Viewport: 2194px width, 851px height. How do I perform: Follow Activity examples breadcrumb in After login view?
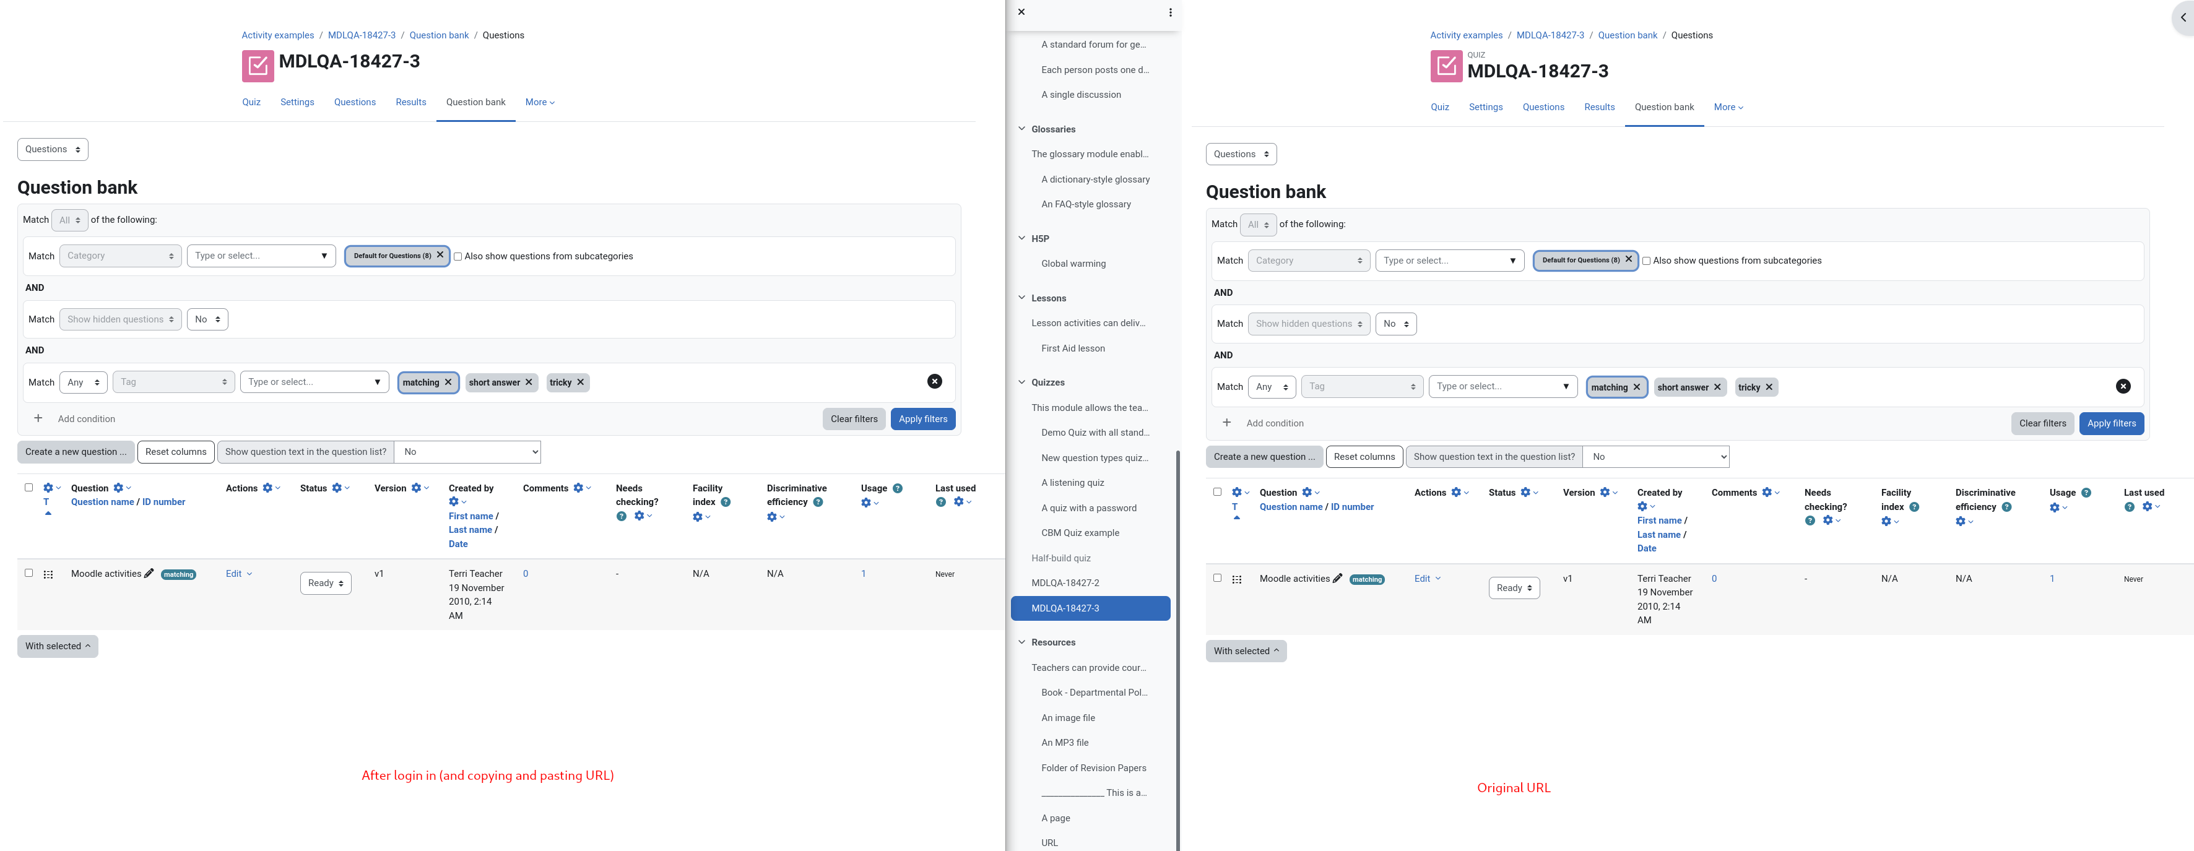tap(278, 35)
